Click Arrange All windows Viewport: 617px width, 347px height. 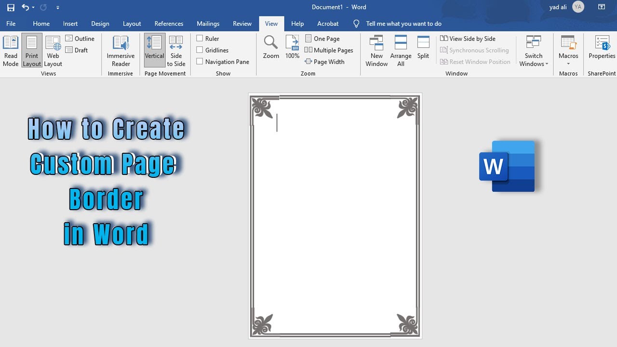tap(401, 51)
